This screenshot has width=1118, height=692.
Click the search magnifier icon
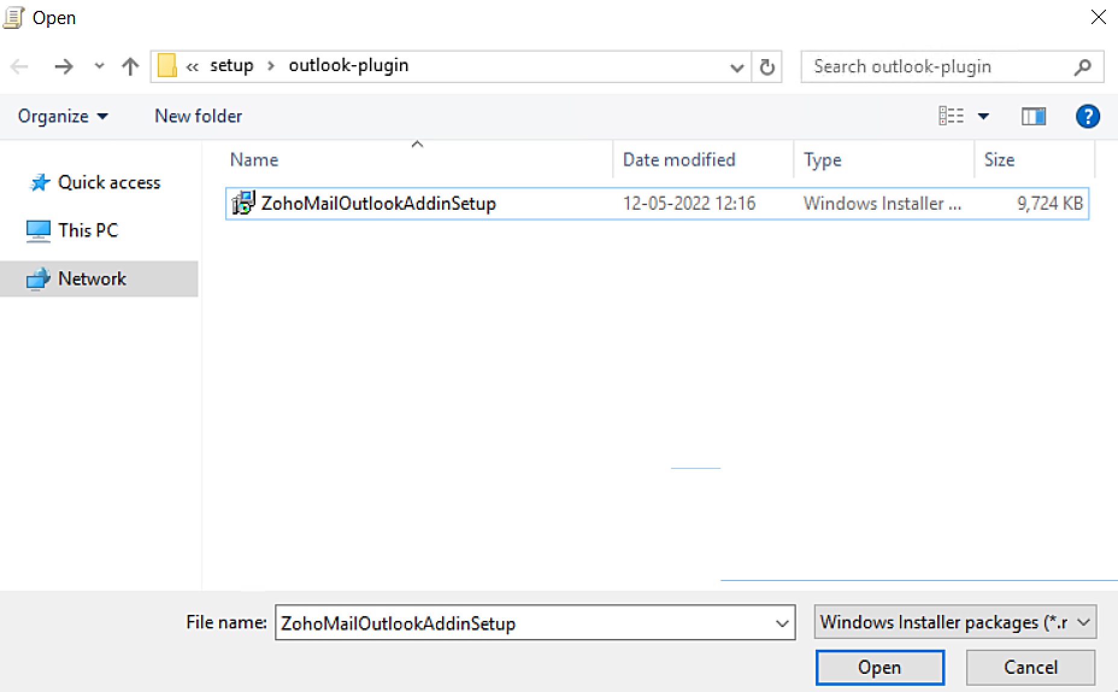pos(1082,66)
